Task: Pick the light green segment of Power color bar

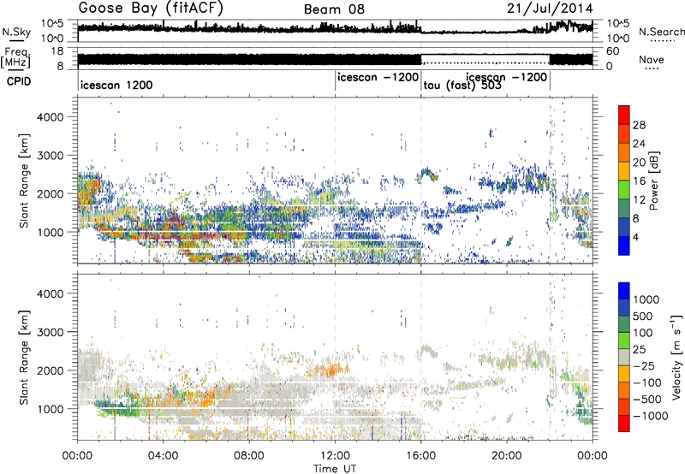Action: coord(624,189)
